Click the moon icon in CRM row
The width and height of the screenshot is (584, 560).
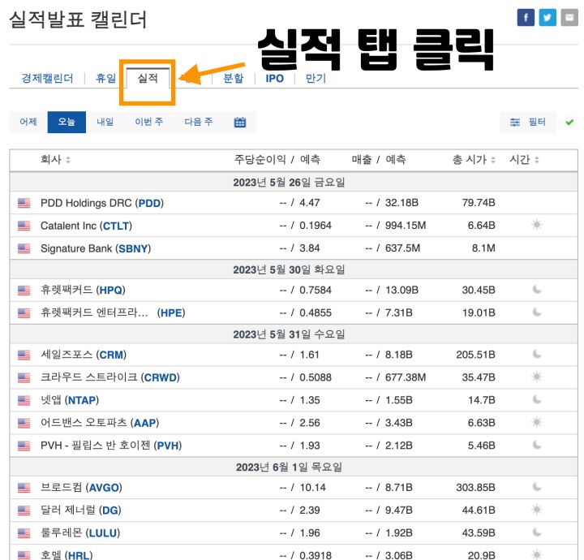(x=537, y=355)
